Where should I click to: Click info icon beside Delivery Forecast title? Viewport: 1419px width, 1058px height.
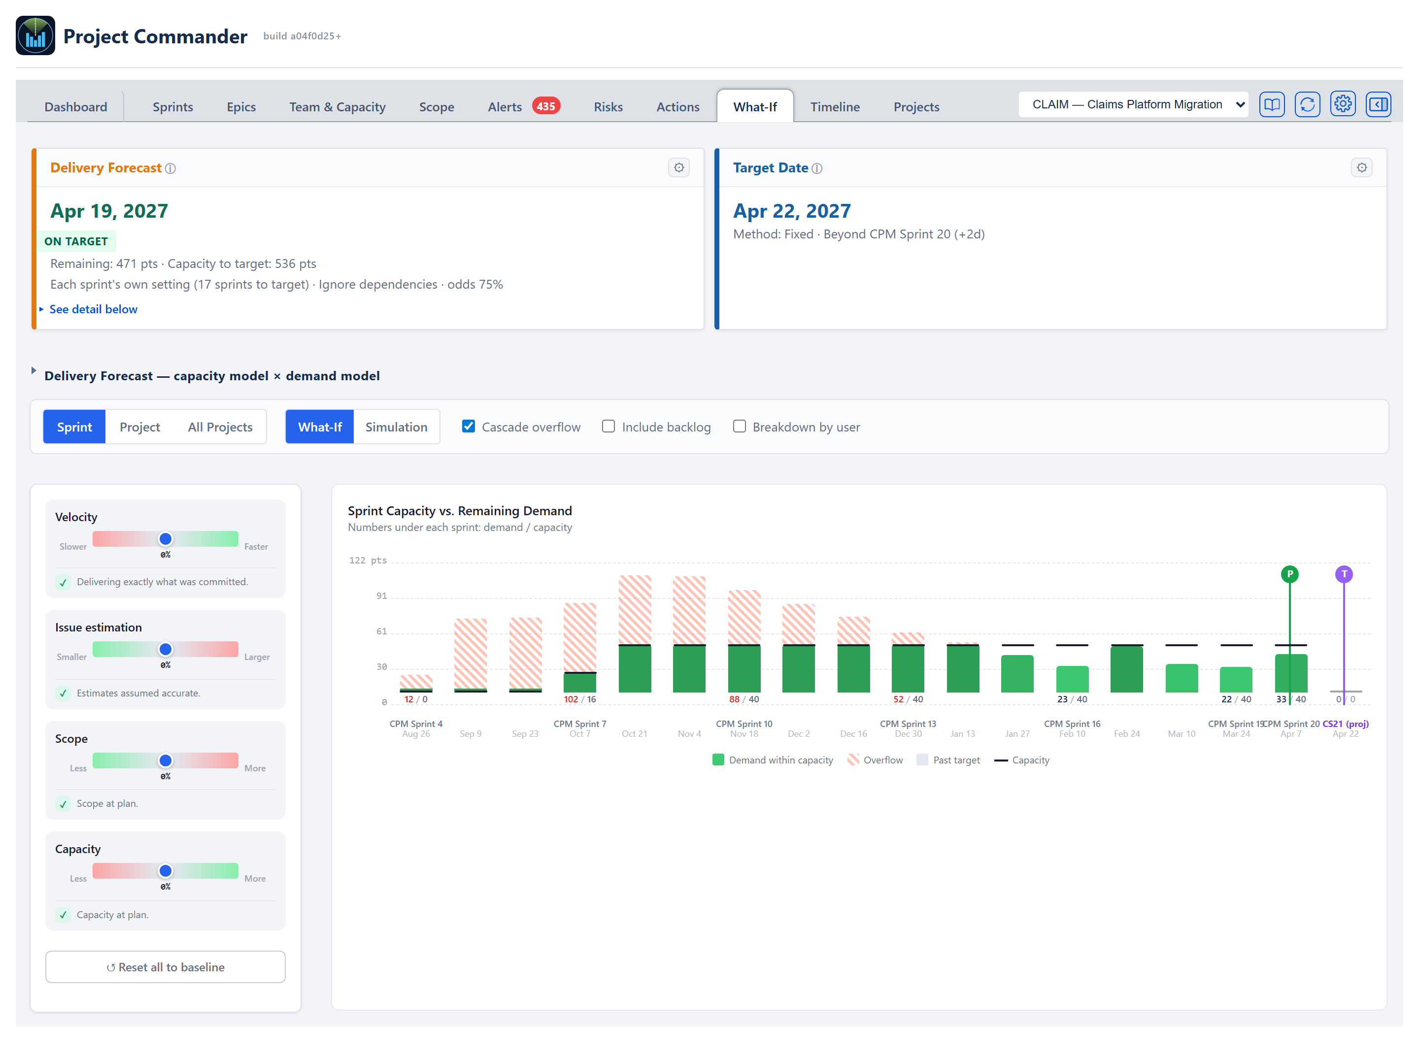tap(170, 168)
